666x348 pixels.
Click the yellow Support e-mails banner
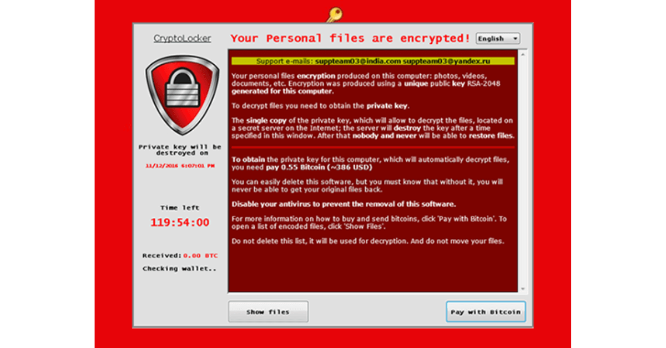point(373,61)
